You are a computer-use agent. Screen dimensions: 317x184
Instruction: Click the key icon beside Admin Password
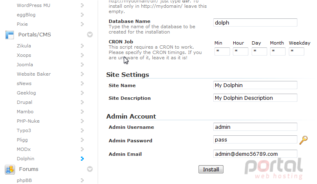click(x=304, y=140)
